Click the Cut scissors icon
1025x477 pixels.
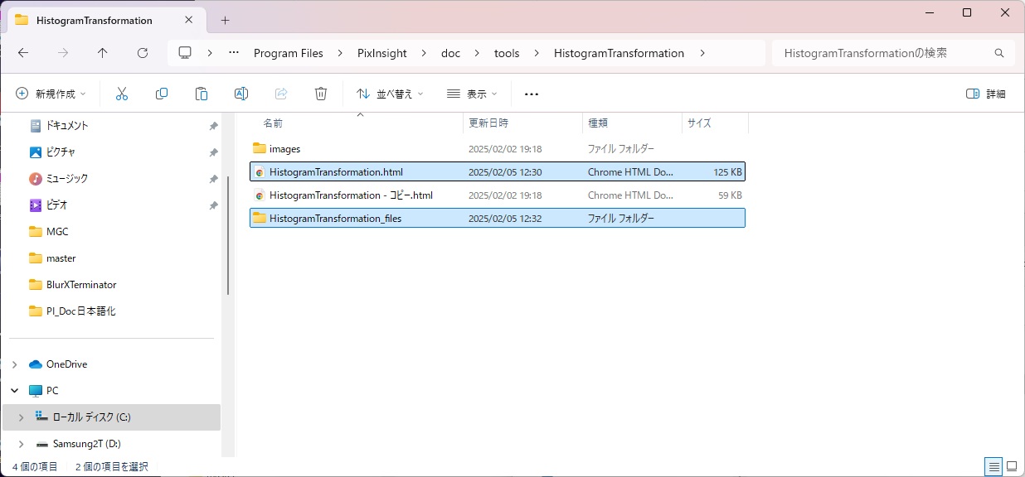pyautogui.click(x=122, y=94)
